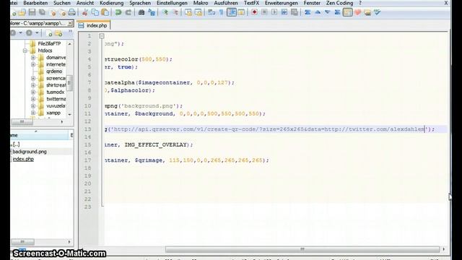Click the Copy toolbar icon
Screen dimensions: 462x260
[95, 12]
